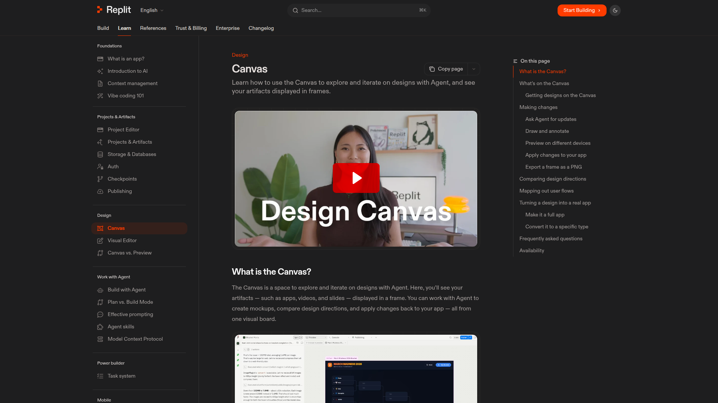718x403 pixels.
Task: Click the Replit logo icon
Action: [x=100, y=10]
